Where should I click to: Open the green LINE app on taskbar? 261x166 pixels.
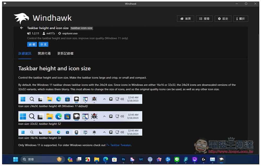tap(177, 159)
